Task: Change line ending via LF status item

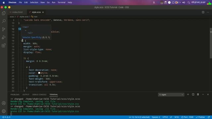Action: 171,117
